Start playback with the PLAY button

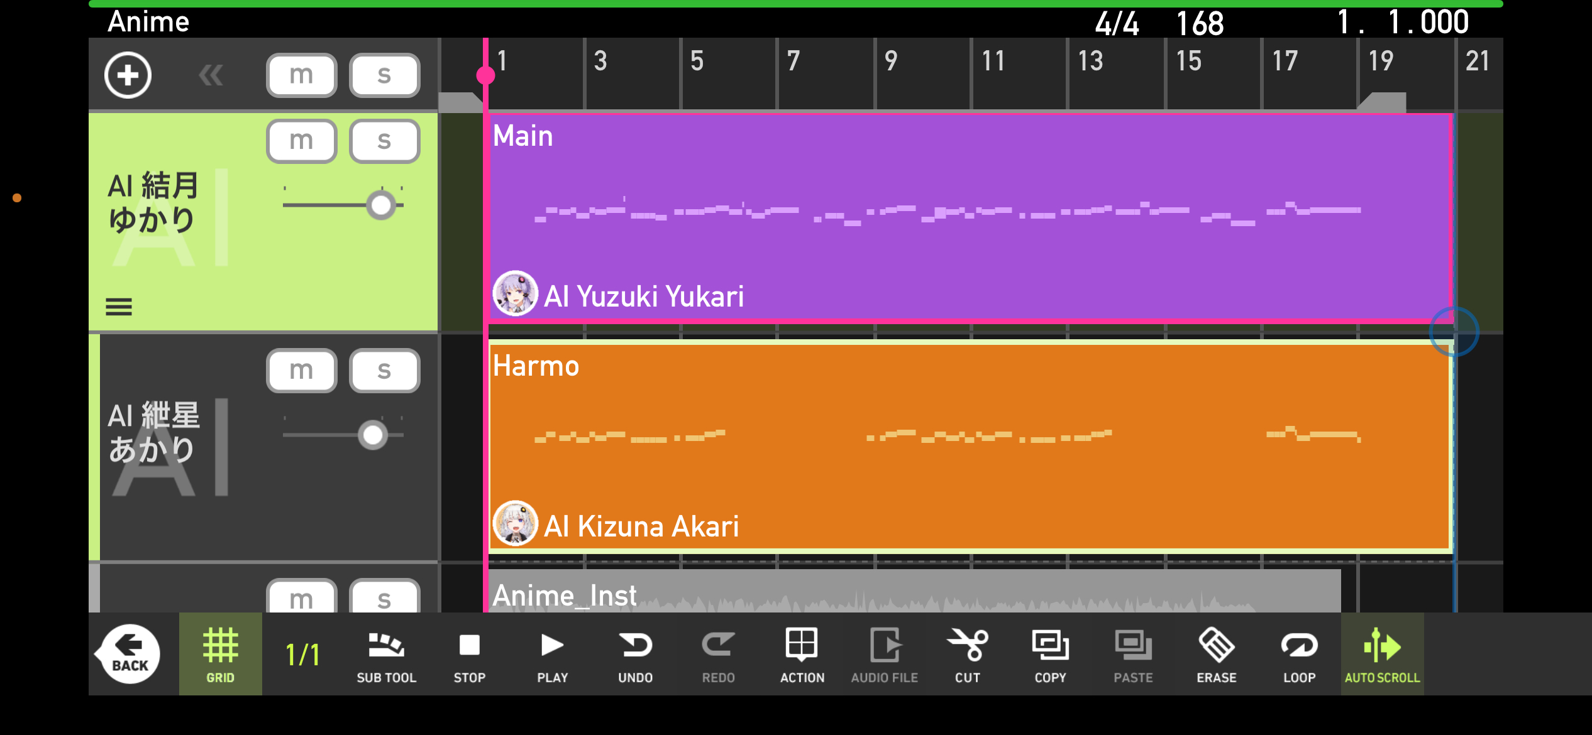(x=552, y=655)
